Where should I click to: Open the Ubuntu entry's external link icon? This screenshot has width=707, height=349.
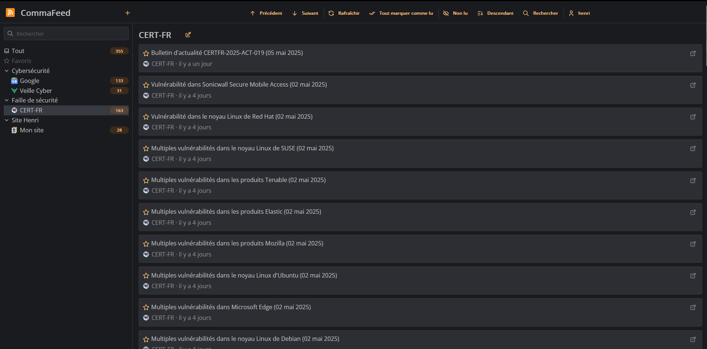693,276
